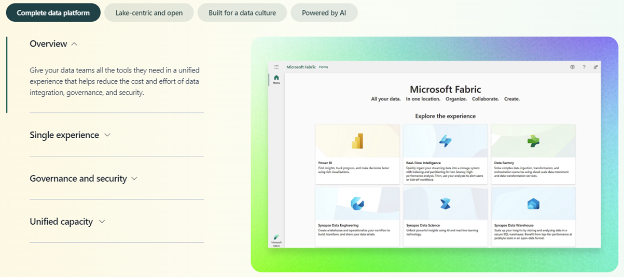The width and height of the screenshot is (624, 277).
Task: Open the app launcher waffle icon
Action: tap(276, 67)
